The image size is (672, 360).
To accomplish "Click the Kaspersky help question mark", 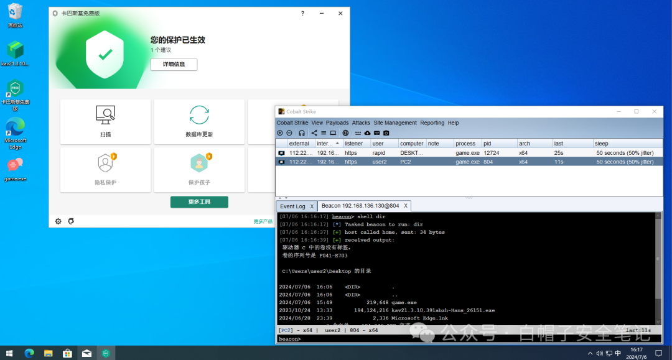I will [x=302, y=13].
